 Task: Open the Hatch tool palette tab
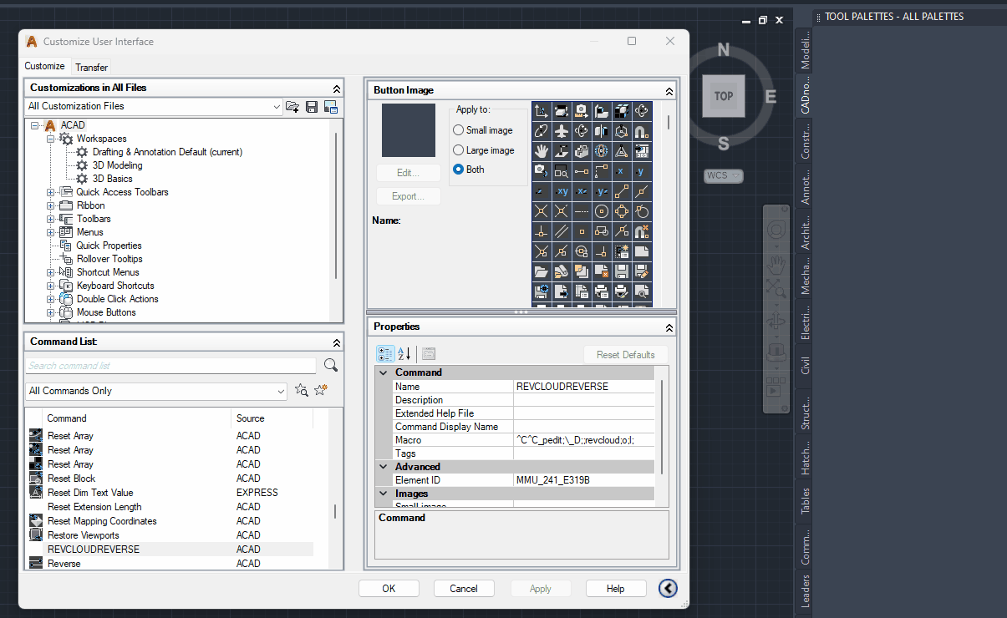(804, 457)
